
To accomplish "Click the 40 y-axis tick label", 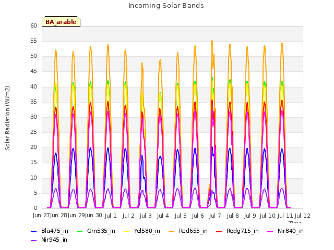I will 33,87.
